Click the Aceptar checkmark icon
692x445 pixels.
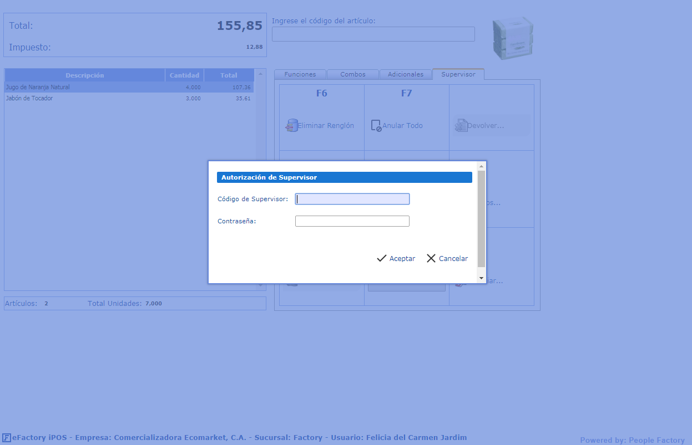coord(381,258)
